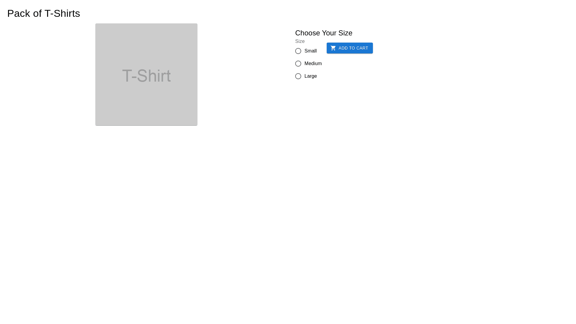This screenshot has height=324, width=576.
Task: Tap the white cart glyph on blue button
Action: (x=333, y=48)
